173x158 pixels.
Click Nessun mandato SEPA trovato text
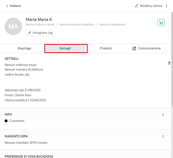(x=26, y=143)
